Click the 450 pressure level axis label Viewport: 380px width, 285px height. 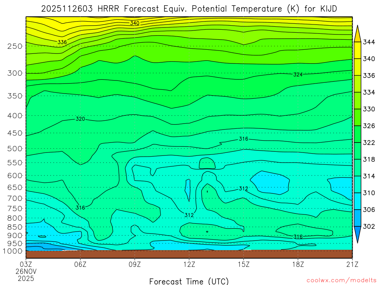pos(15,133)
